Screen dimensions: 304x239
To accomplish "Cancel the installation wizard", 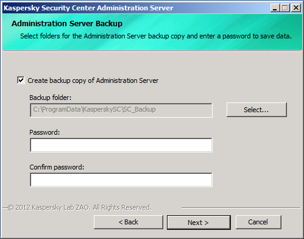I will [258, 222].
